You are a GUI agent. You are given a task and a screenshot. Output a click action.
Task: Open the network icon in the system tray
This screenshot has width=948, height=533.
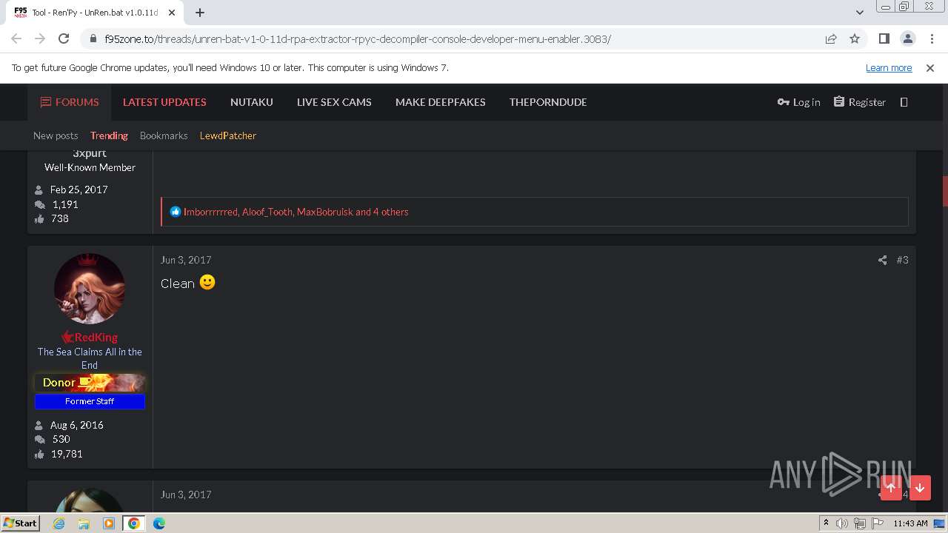point(859,523)
